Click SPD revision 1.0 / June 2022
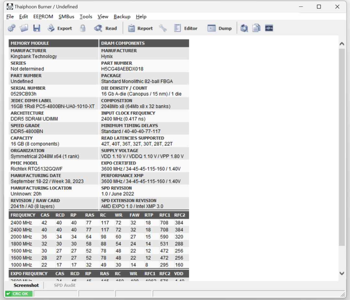 (x=118, y=194)
